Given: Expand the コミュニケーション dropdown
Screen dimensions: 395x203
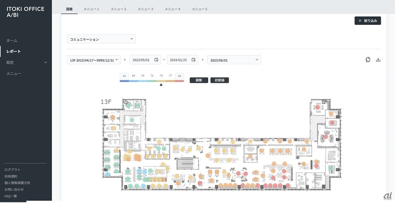Looking at the screenshot, I should coord(131,39).
